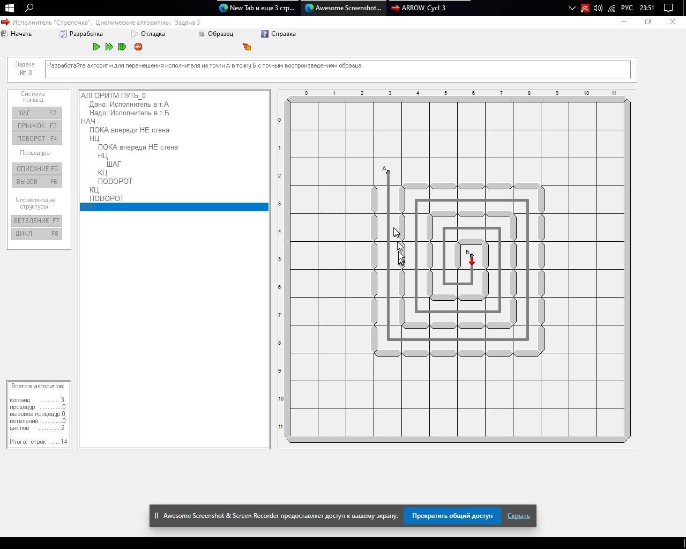Click the ВЕТВЛЕНИЕ F7 button
Viewport: 686px width, 549px height.
click(36, 221)
